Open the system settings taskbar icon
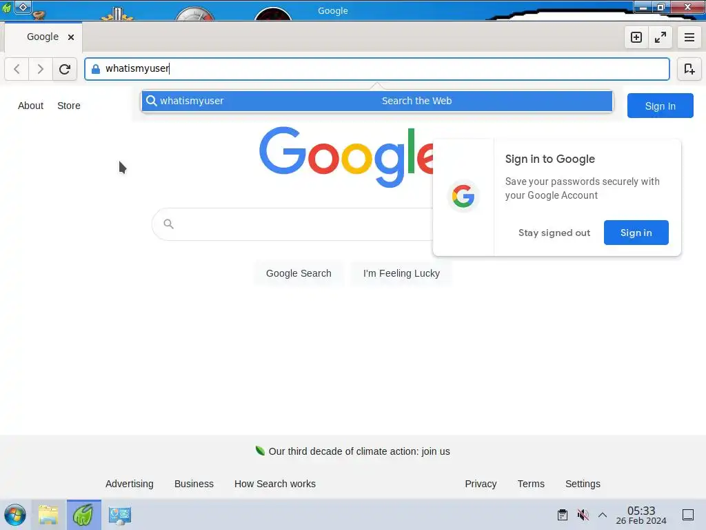Screen dimensions: 706x530 [120, 515]
